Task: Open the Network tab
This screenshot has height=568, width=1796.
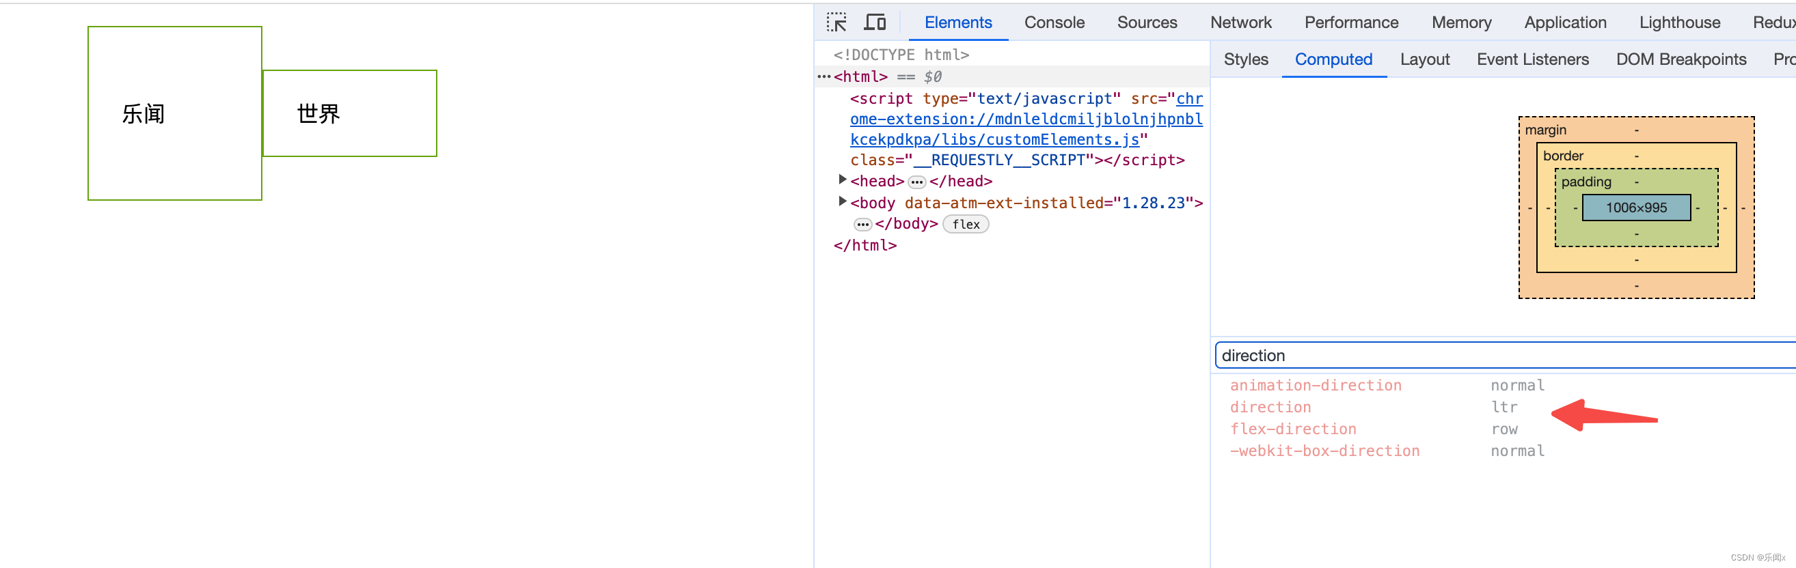Action: (1240, 23)
